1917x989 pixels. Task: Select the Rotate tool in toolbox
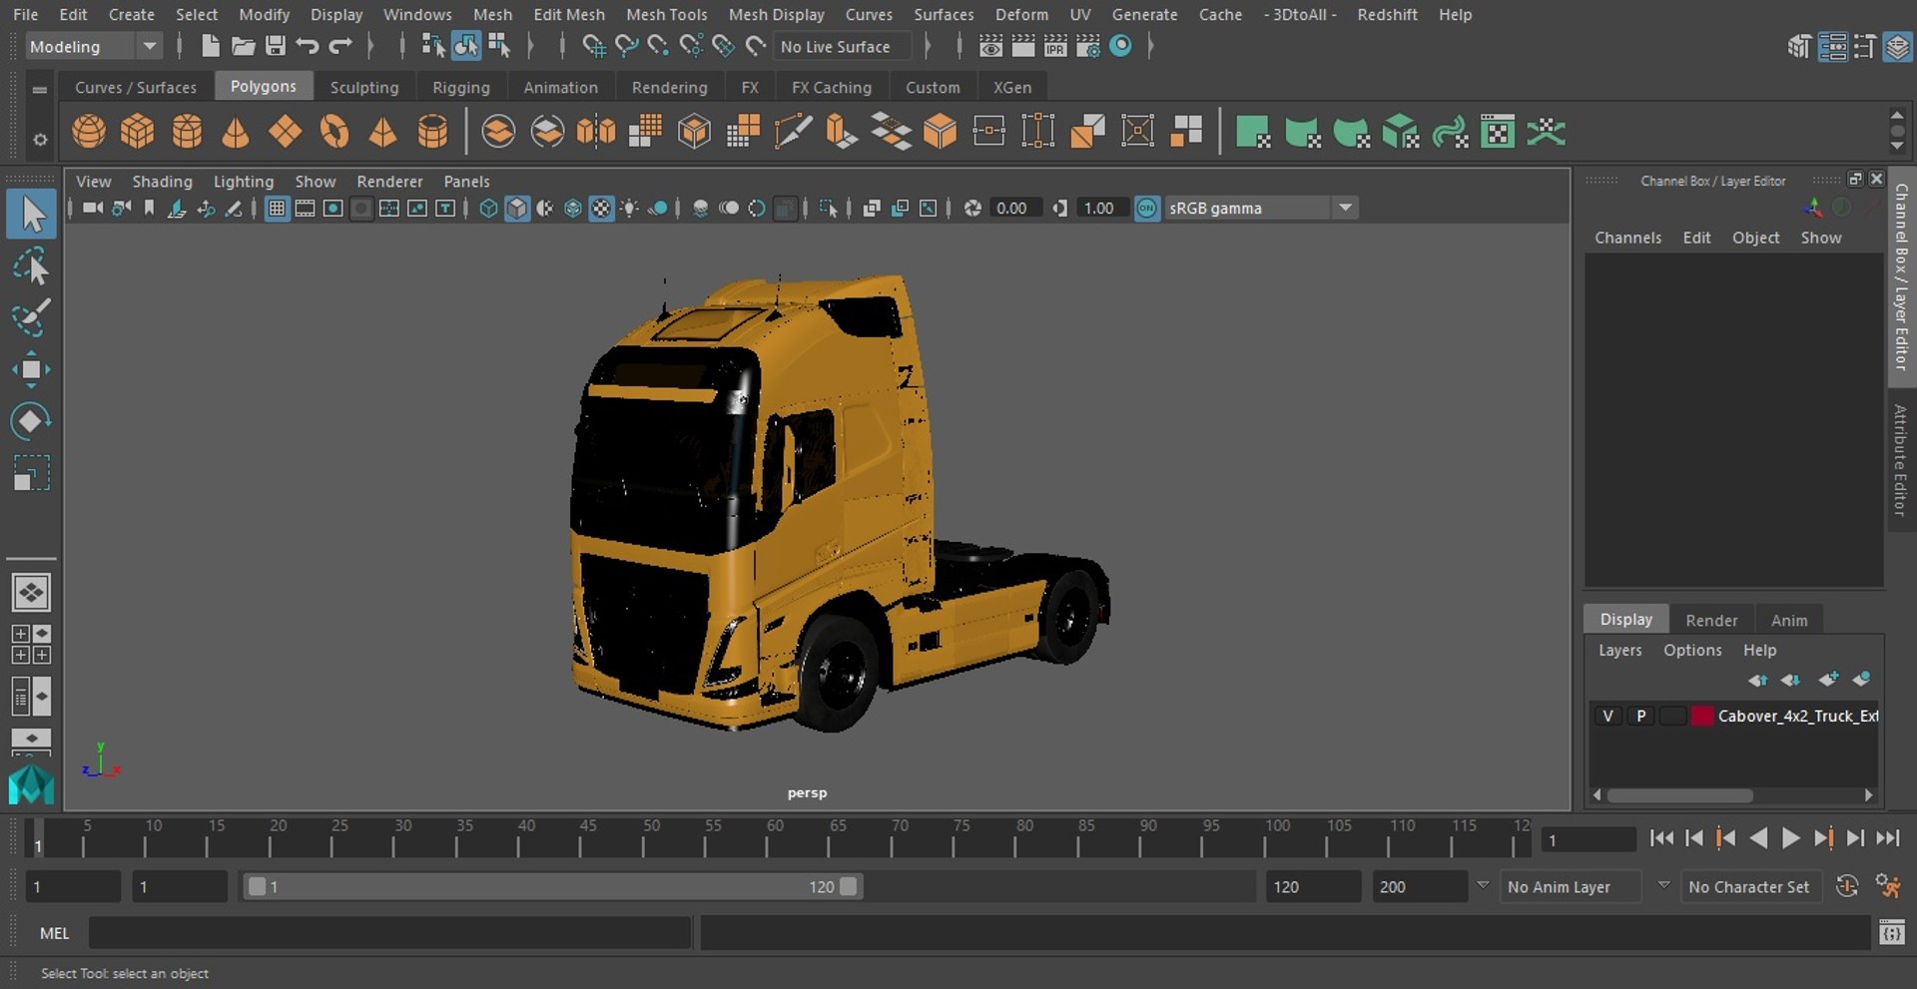coord(31,421)
